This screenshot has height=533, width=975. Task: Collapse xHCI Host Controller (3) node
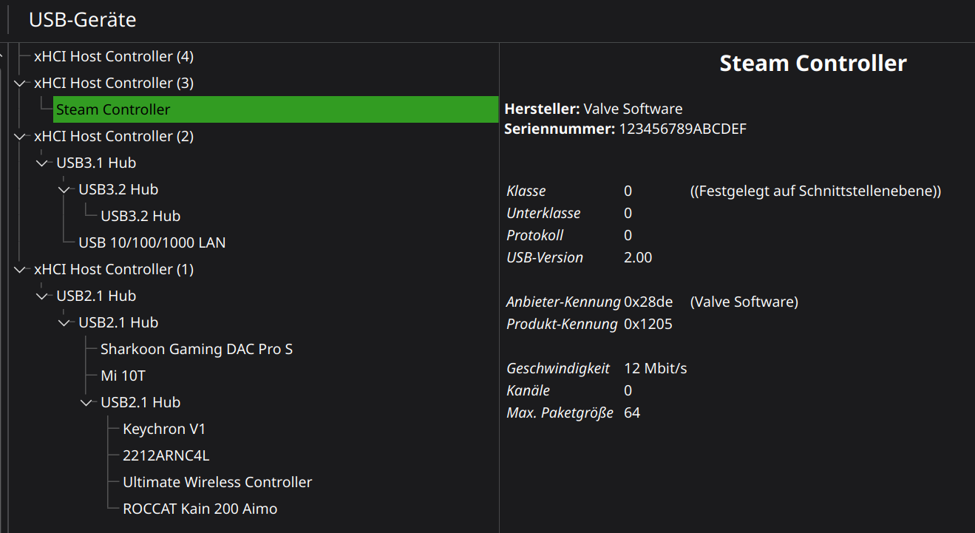[19, 84]
